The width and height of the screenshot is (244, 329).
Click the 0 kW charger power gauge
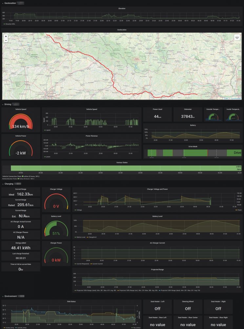tap(56, 256)
